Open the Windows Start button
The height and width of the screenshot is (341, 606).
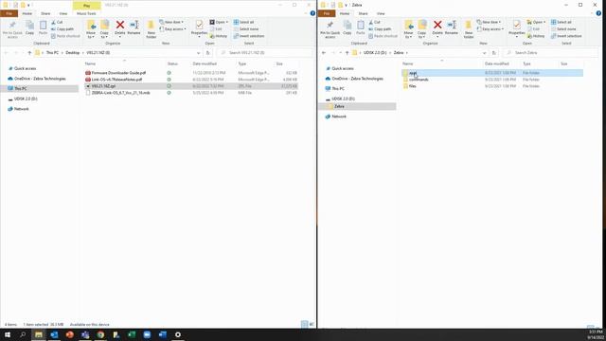point(8,334)
